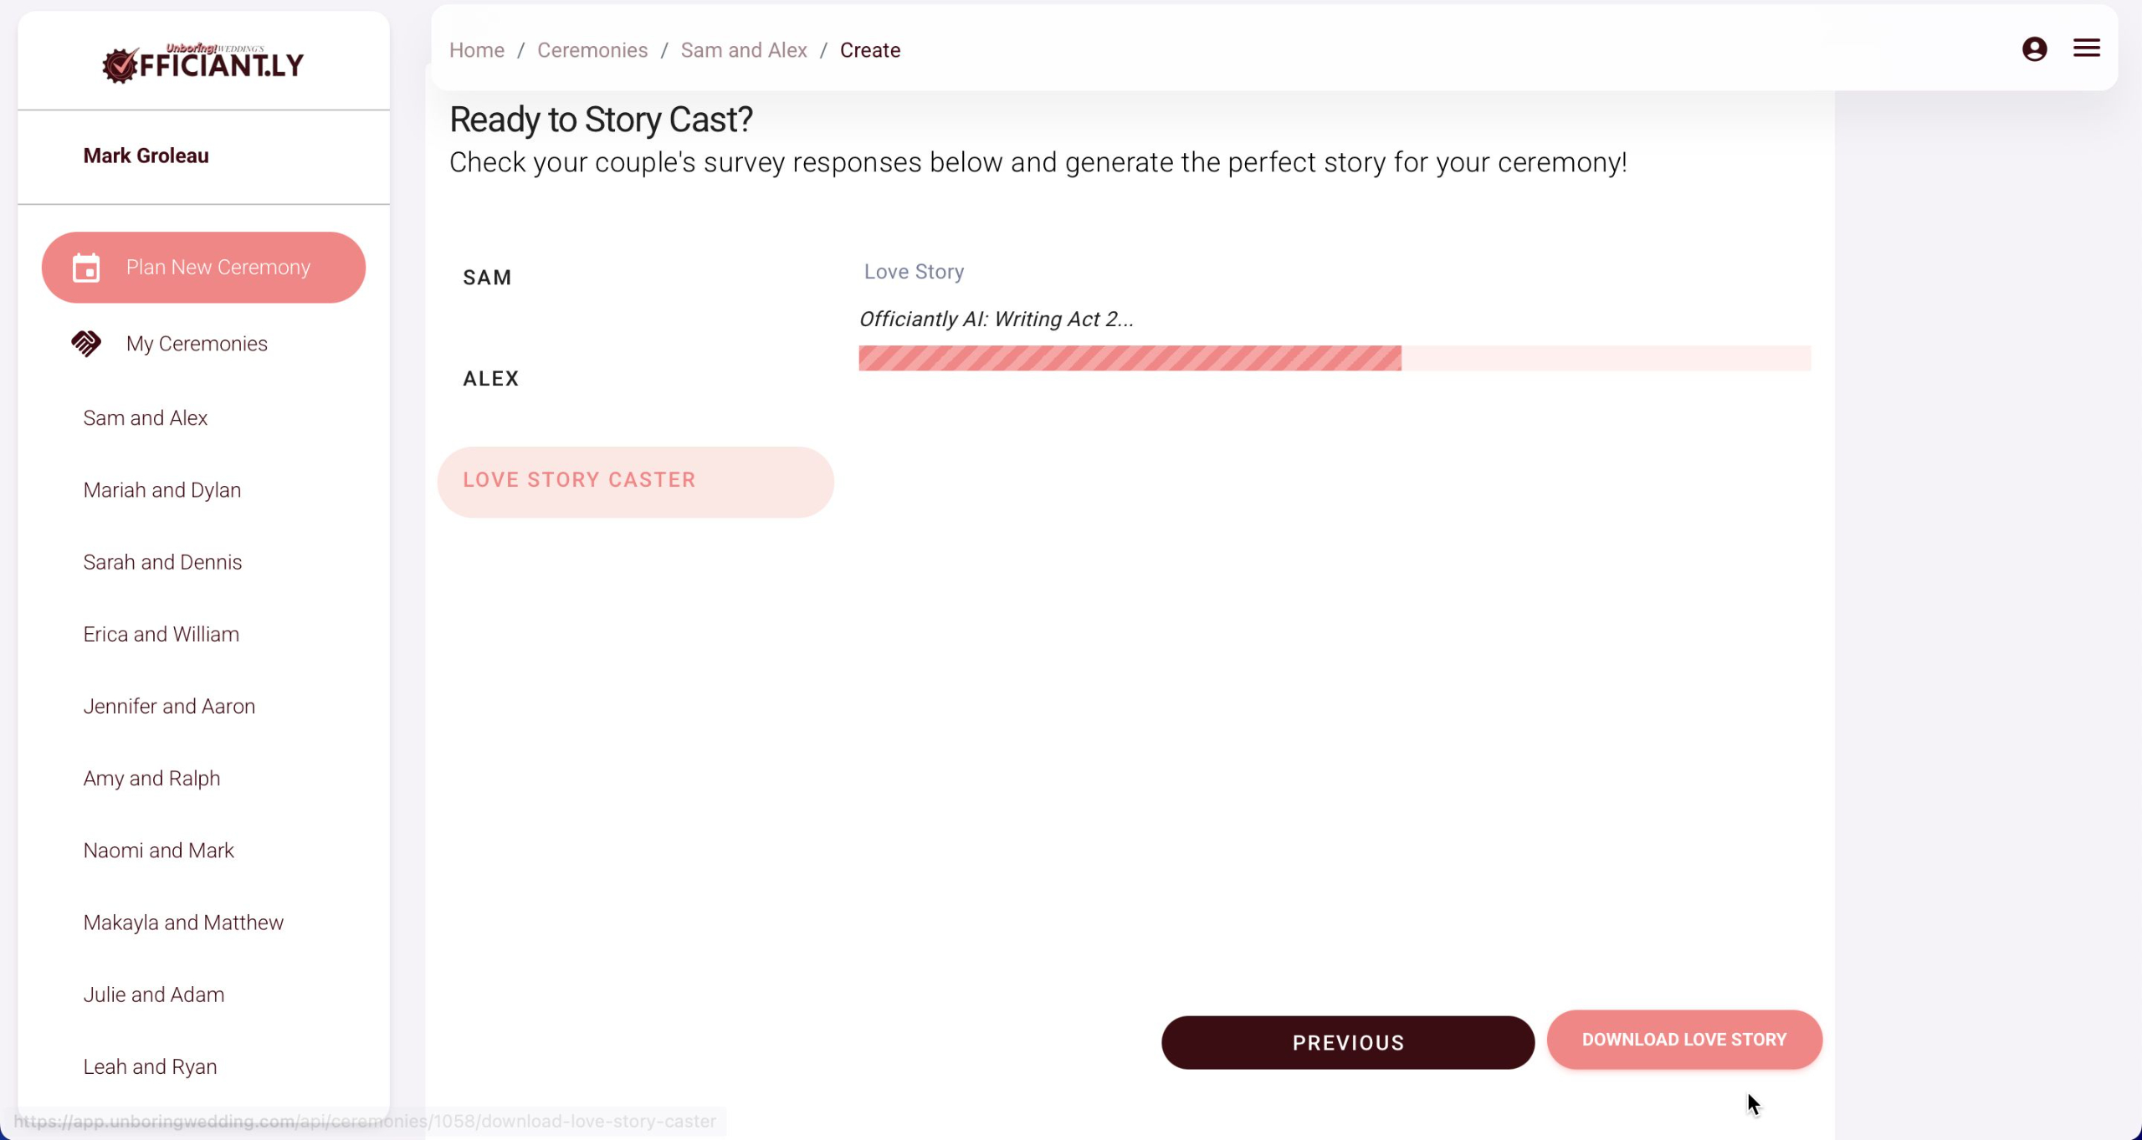Image resolution: width=2142 pixels, height=1140 pixels.
Task: Open Jennifer and Aaron ceremony
Action: point(169,706)
